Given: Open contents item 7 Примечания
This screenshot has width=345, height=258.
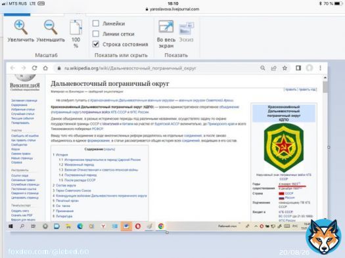Looking at the screenshot, I should pos(63,211).
